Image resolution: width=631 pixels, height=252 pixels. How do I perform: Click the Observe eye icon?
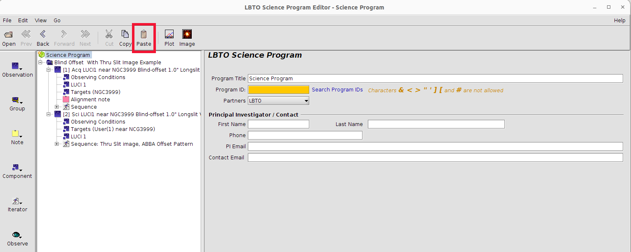[x=17, y=235]
